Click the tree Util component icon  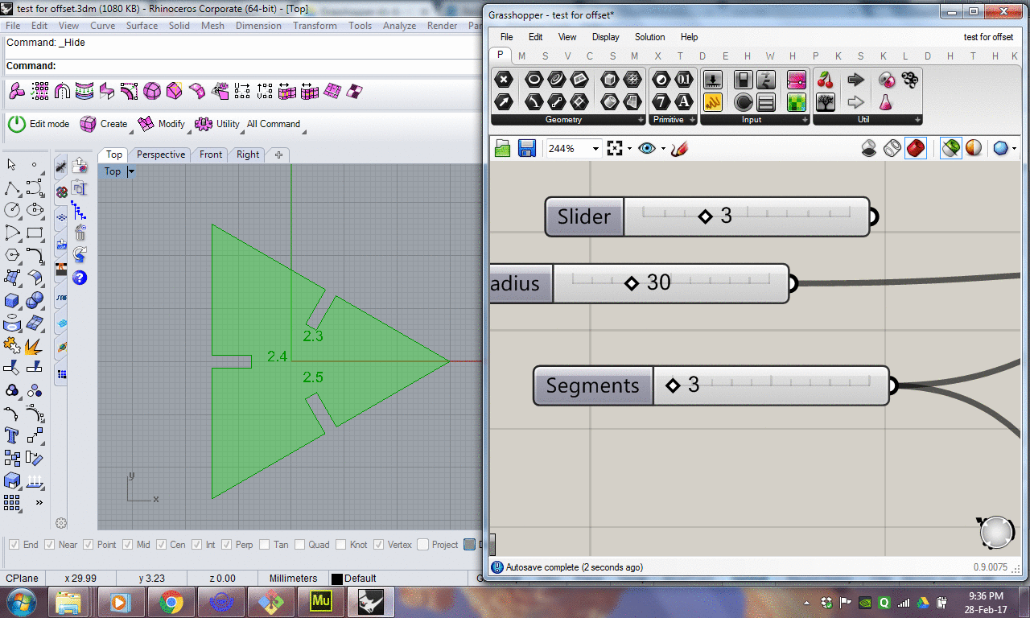tap(825, 101)
